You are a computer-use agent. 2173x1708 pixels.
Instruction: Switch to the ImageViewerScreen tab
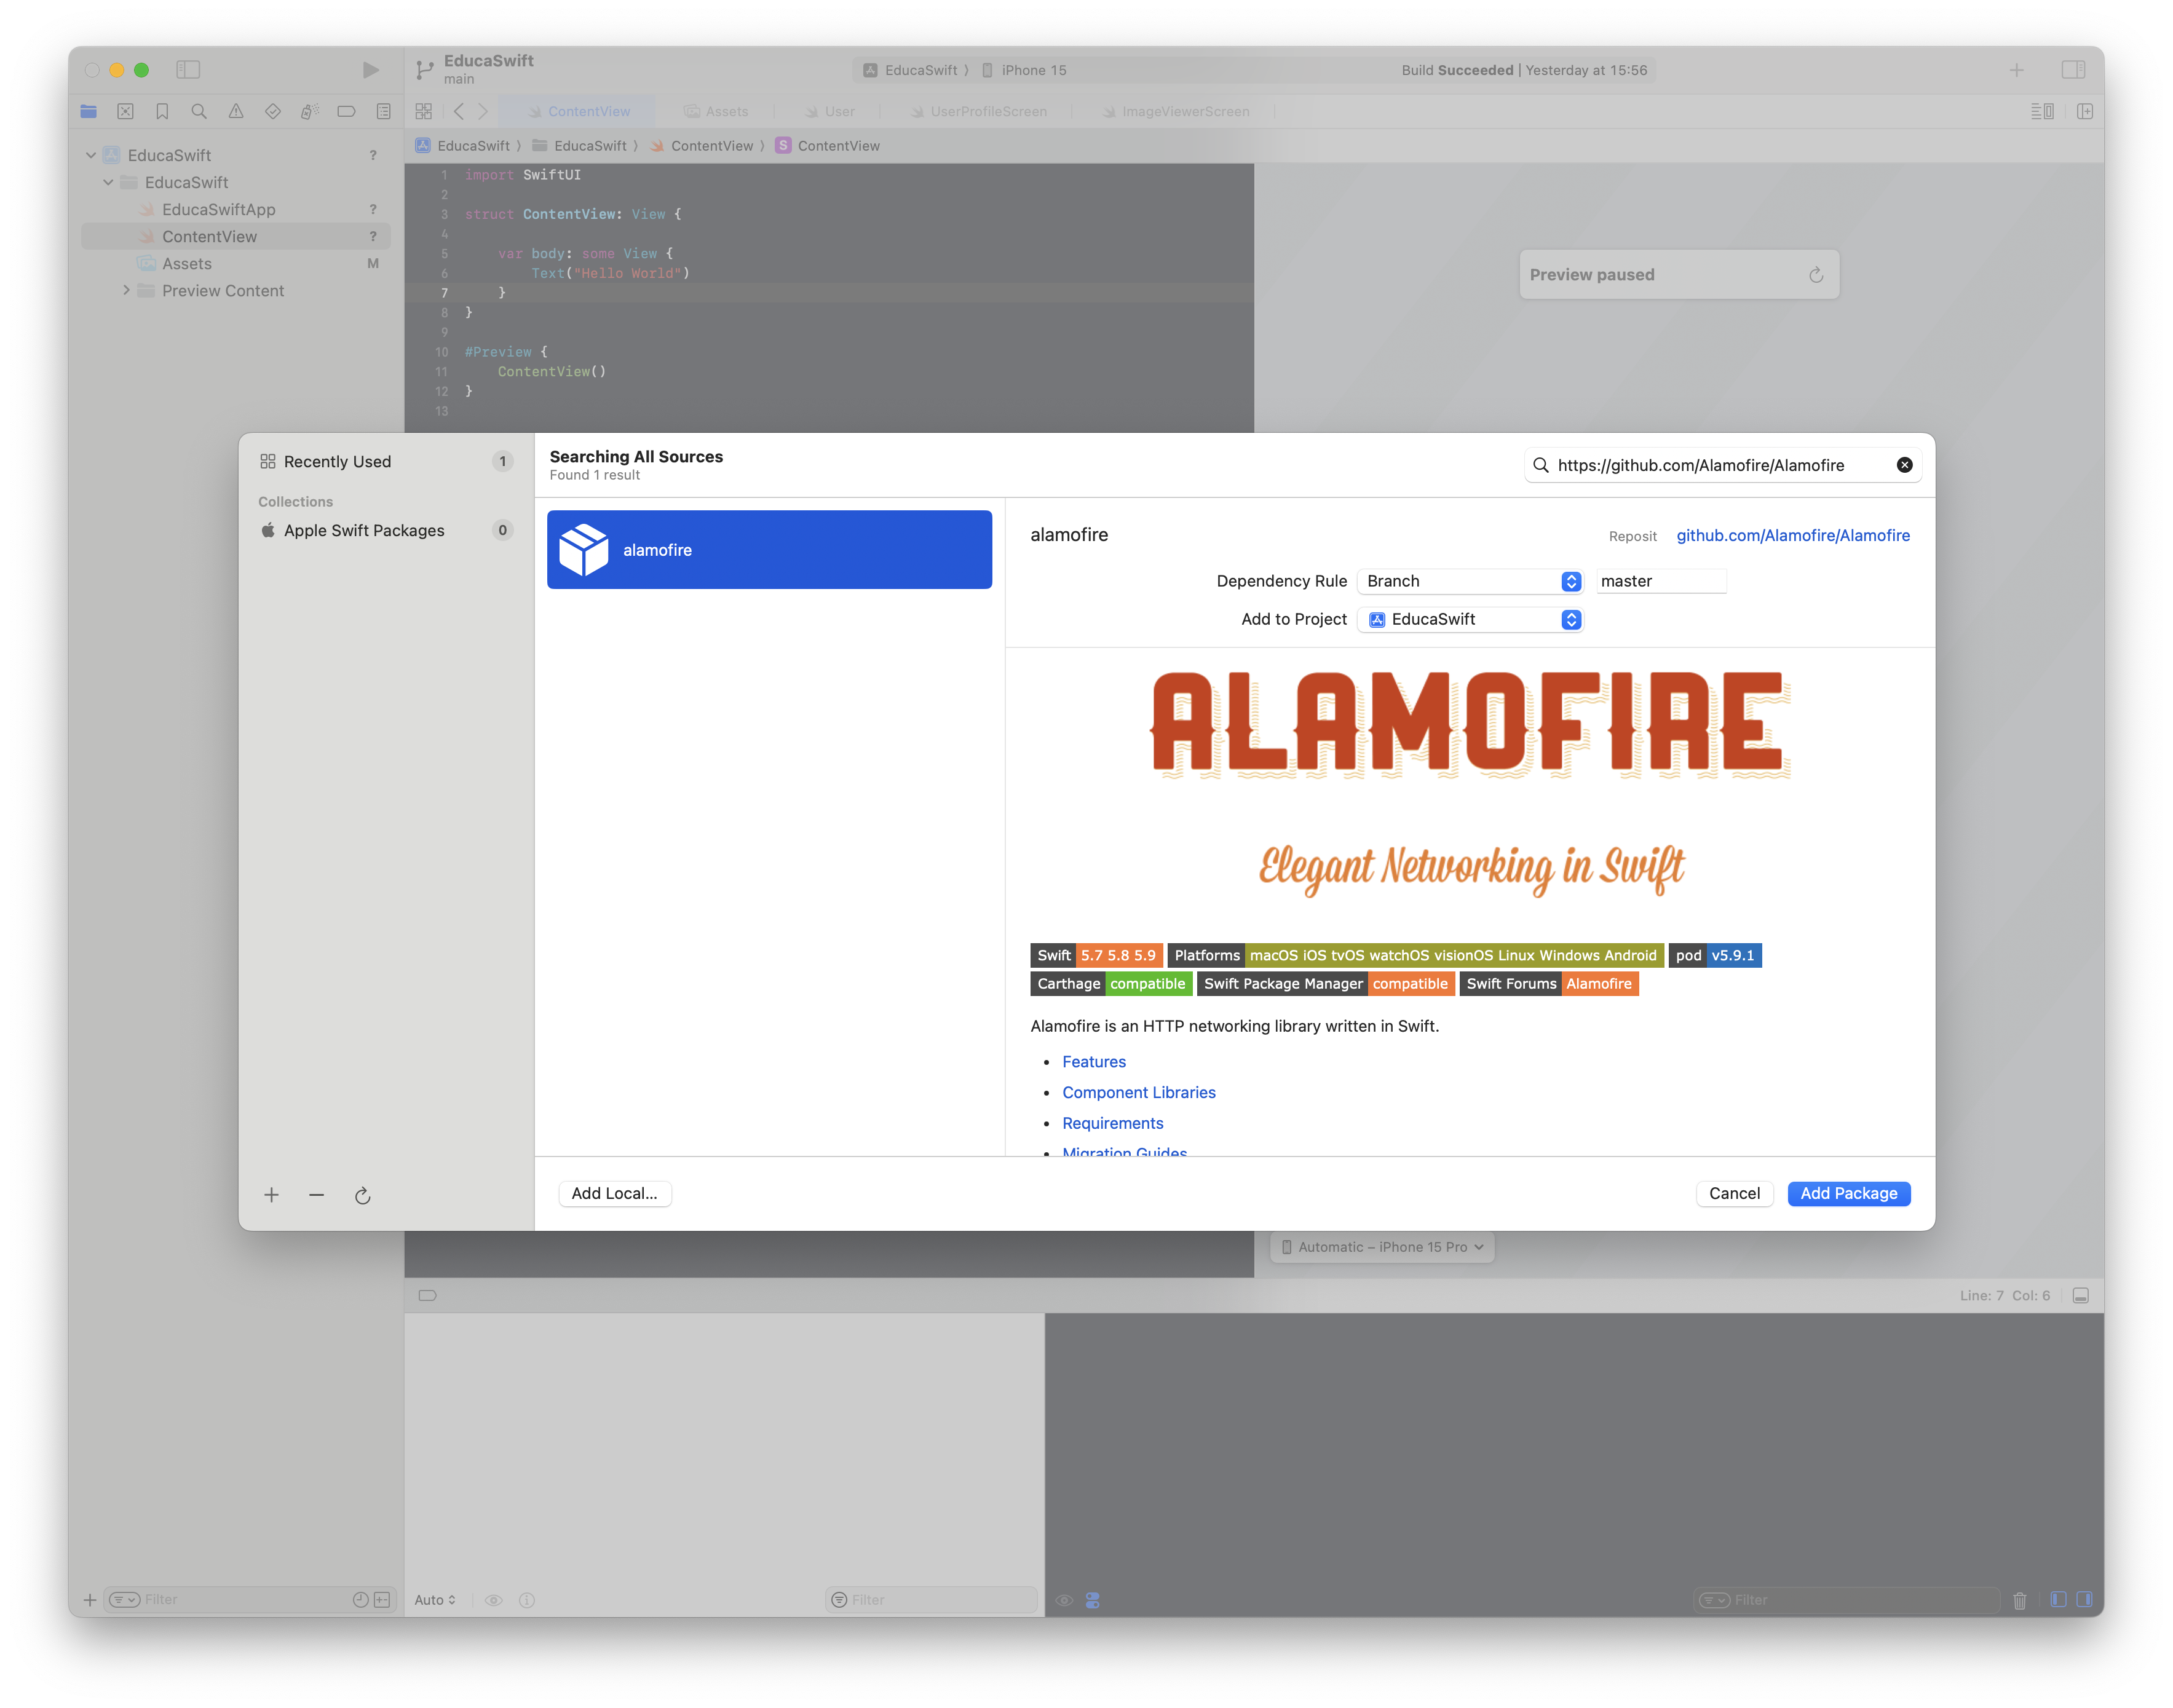[x=1175, y=112]
